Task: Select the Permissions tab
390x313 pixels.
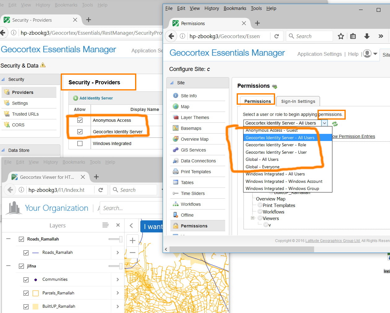Action: pos(257,101)
